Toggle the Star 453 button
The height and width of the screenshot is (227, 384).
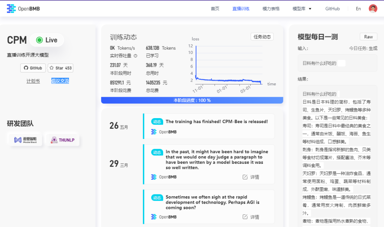pos(60,68)
